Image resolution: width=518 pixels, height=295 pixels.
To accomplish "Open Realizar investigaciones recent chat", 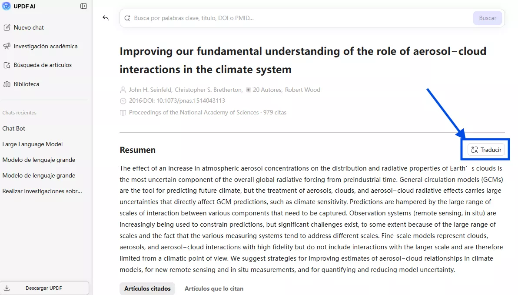I will (42, 191).
